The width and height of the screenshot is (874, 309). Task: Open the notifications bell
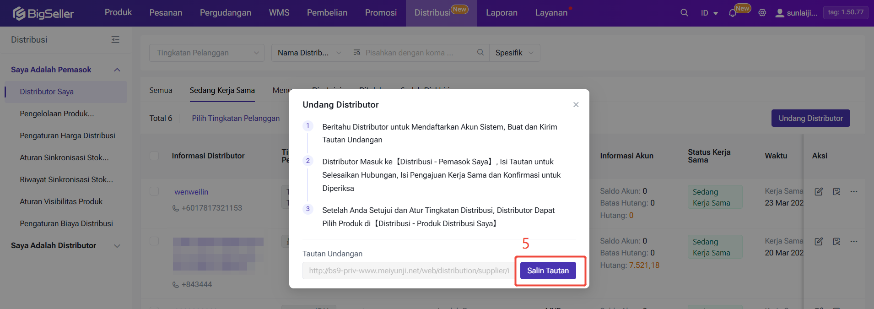point(733,13)
